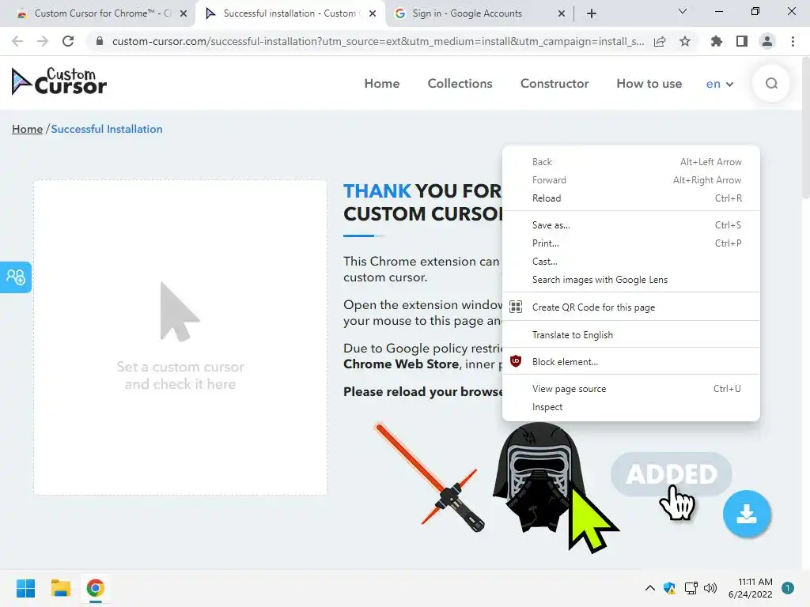This screenshot has width=810, height=607.
Task: Select Search images with Google Lens
Action: tap(630, 280)
